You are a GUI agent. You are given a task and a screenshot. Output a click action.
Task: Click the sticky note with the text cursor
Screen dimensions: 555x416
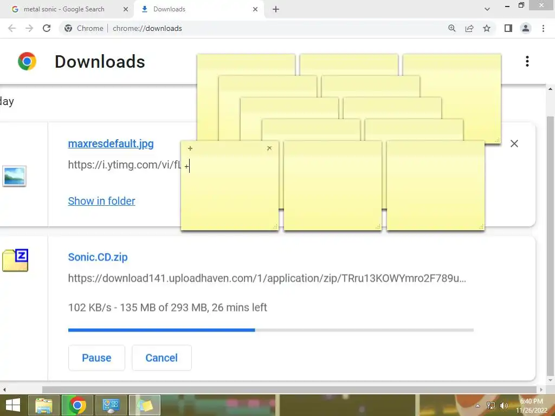[230, 185]
